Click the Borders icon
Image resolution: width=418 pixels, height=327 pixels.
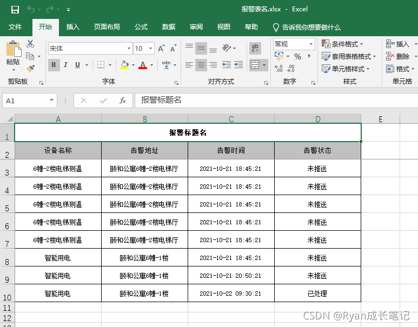[101, 65]
